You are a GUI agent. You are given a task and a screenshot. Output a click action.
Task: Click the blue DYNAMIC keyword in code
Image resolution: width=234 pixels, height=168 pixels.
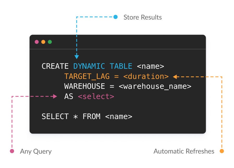pyautogui.click(x=89, y=66)
